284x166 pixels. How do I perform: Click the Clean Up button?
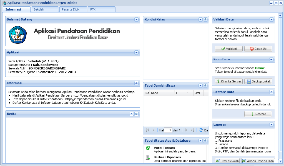point(258,49)
